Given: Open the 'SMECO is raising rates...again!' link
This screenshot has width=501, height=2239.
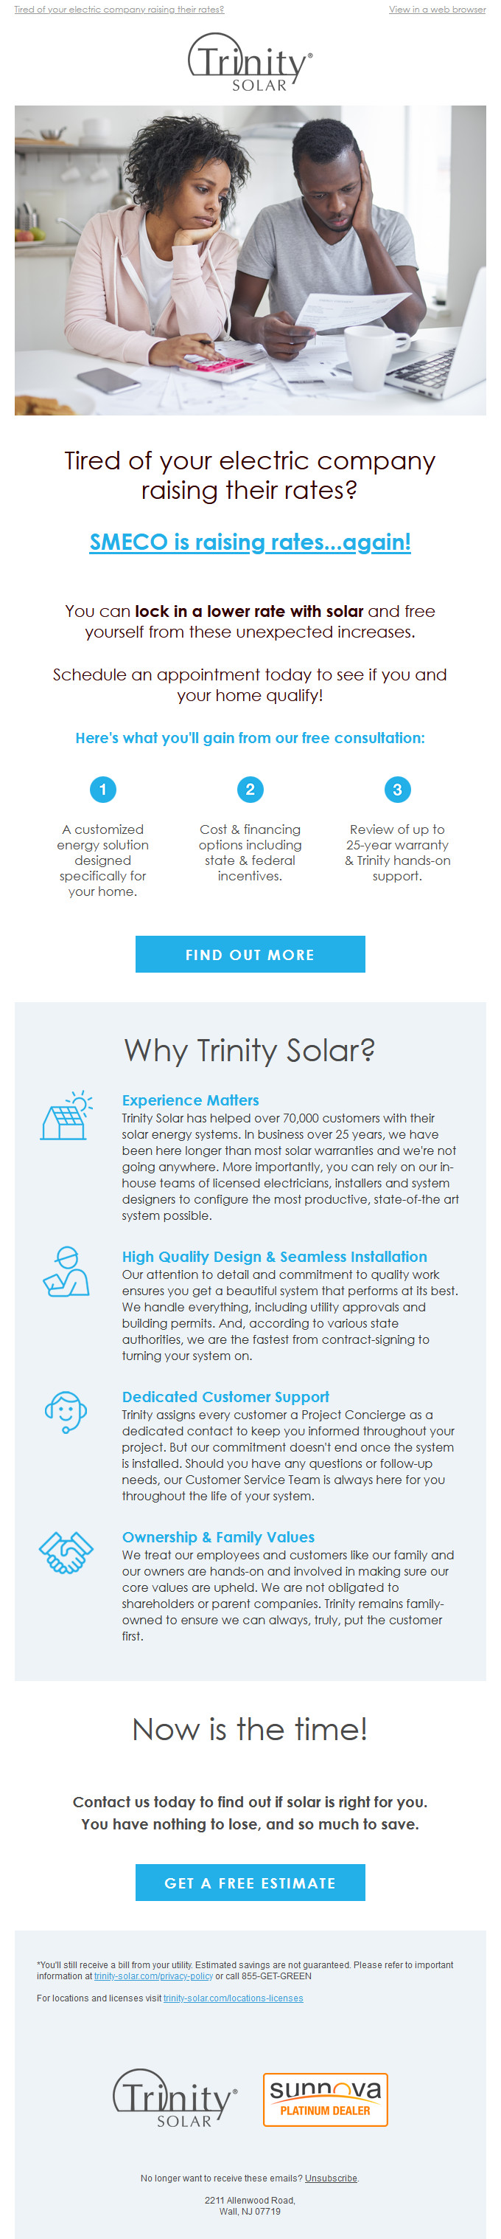Looking at the screenshot, I should (x=250, y=542).
